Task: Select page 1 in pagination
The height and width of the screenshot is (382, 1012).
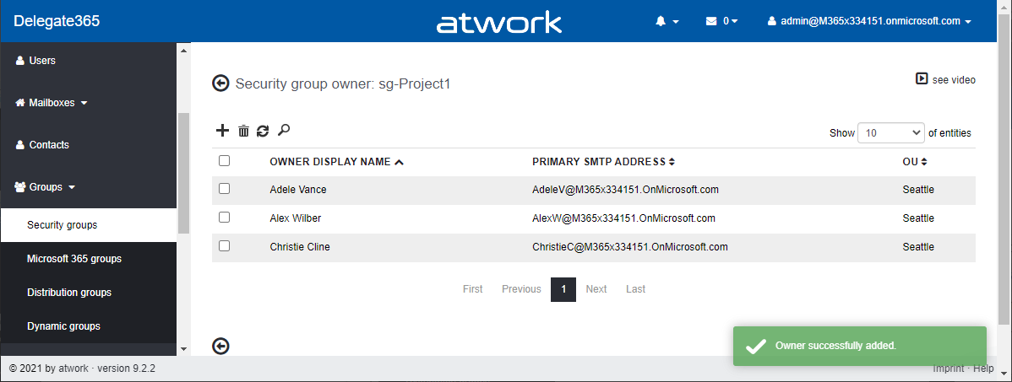Action: (563, 289)
